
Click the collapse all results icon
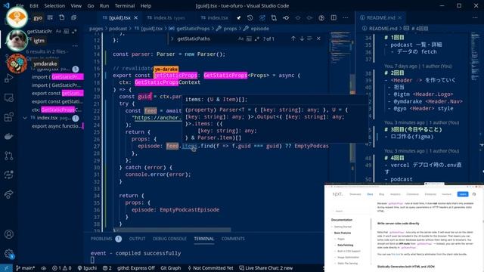tap(73, 17)
